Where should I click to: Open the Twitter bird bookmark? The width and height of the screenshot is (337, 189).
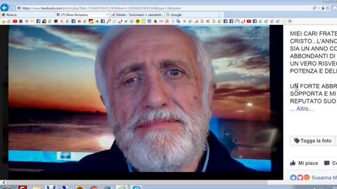click(x=126, y=21)
